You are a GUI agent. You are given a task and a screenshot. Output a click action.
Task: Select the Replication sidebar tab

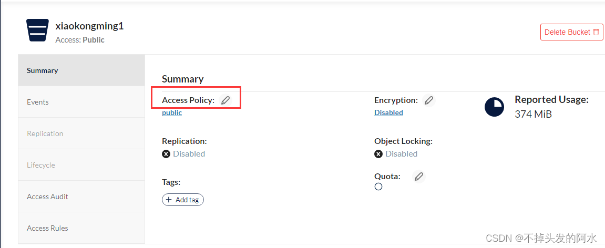click(x=81, y=133)
